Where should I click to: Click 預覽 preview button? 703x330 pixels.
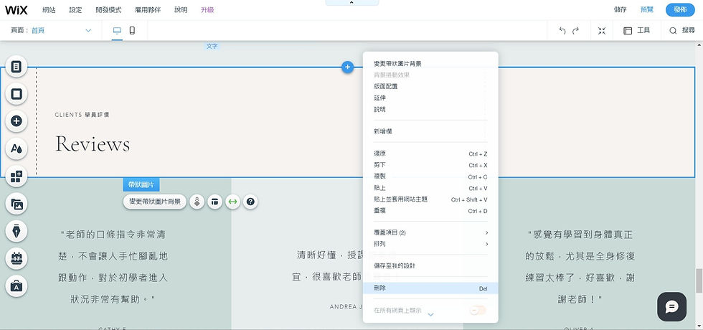[x=646, y=10]
